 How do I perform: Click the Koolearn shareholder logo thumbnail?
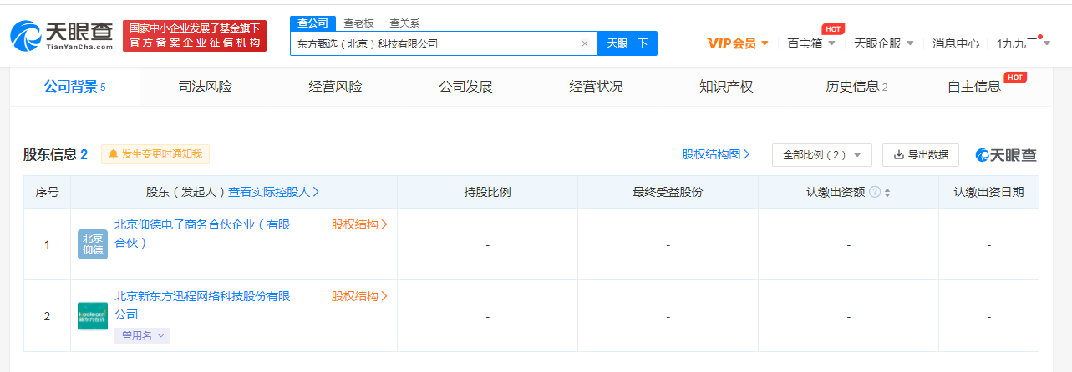tap(93, 316)
